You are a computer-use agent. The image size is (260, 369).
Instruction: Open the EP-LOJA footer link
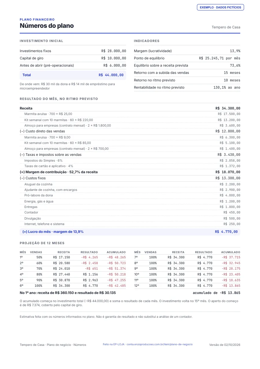(148, 344)
